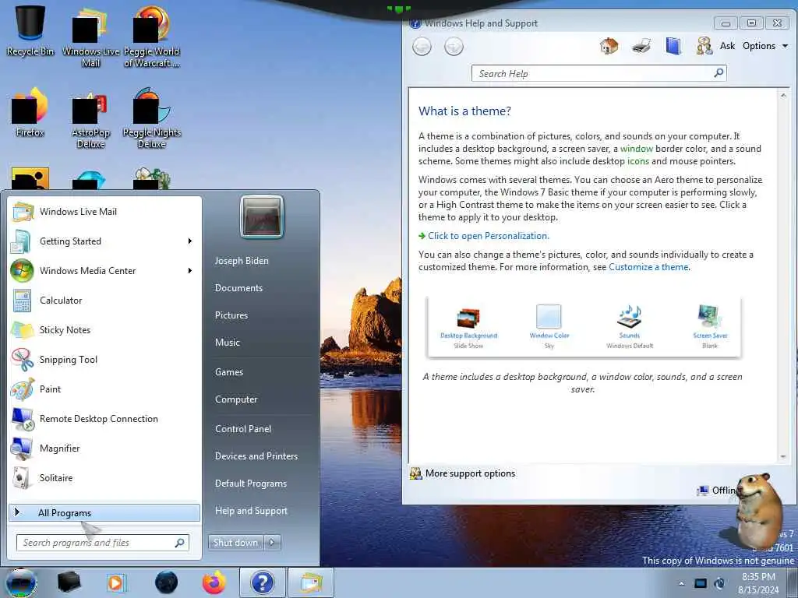Expand the Windows Media Center submenu arrow
798x598 pixels.
point(190,270)
